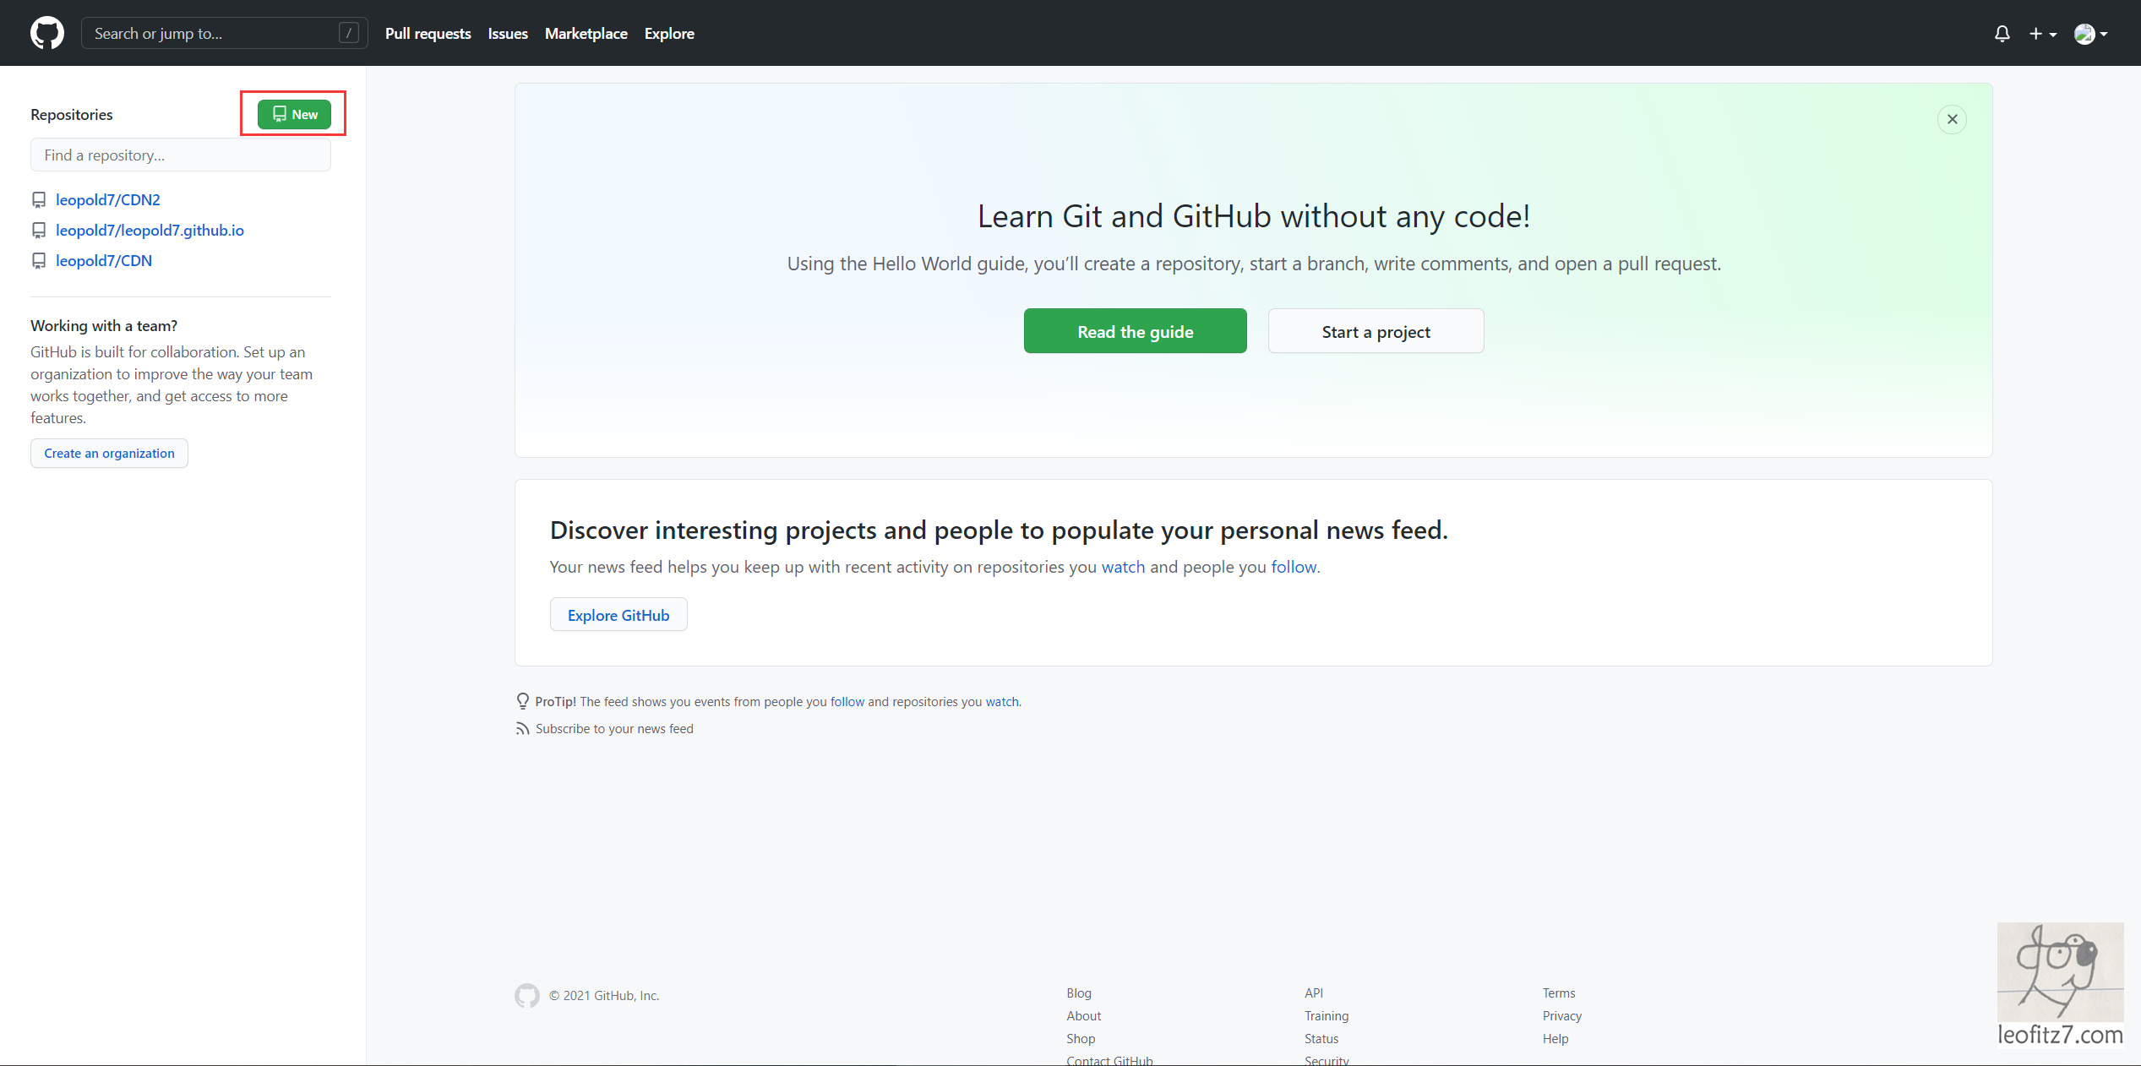The image size is (2141, 1066).
Task: Click Create an organization
Action: 108,453
